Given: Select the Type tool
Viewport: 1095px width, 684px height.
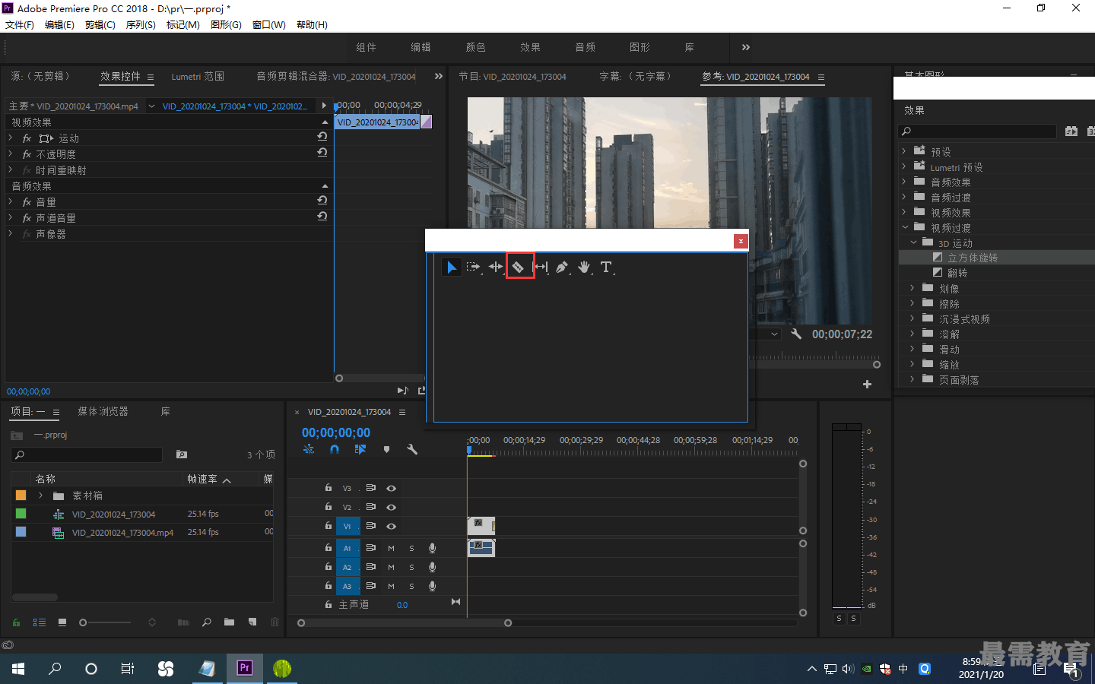Looking at the screenshot, I should pos(606,267).
